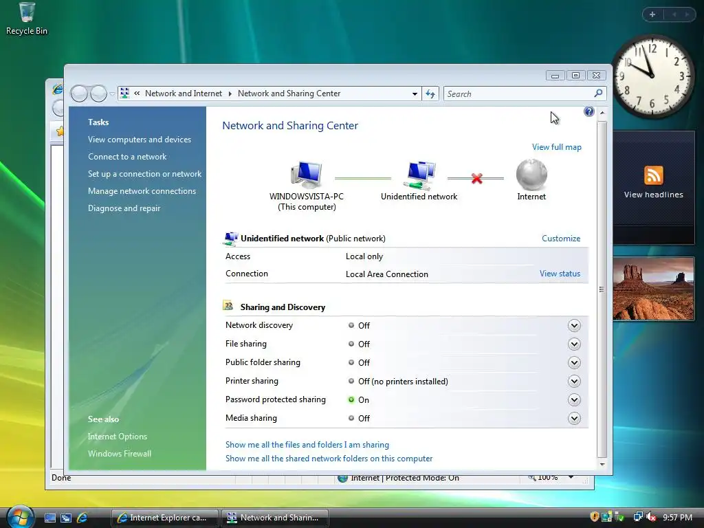
Task: Click the muted volume tray icon
Action: point(651,517)
